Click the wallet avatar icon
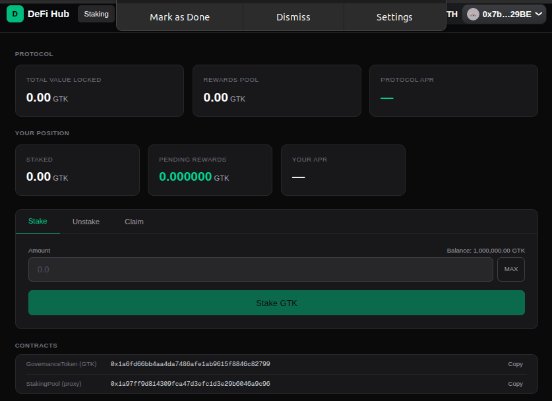The width and height of the screenshot is (552, 401). (473, 14)
